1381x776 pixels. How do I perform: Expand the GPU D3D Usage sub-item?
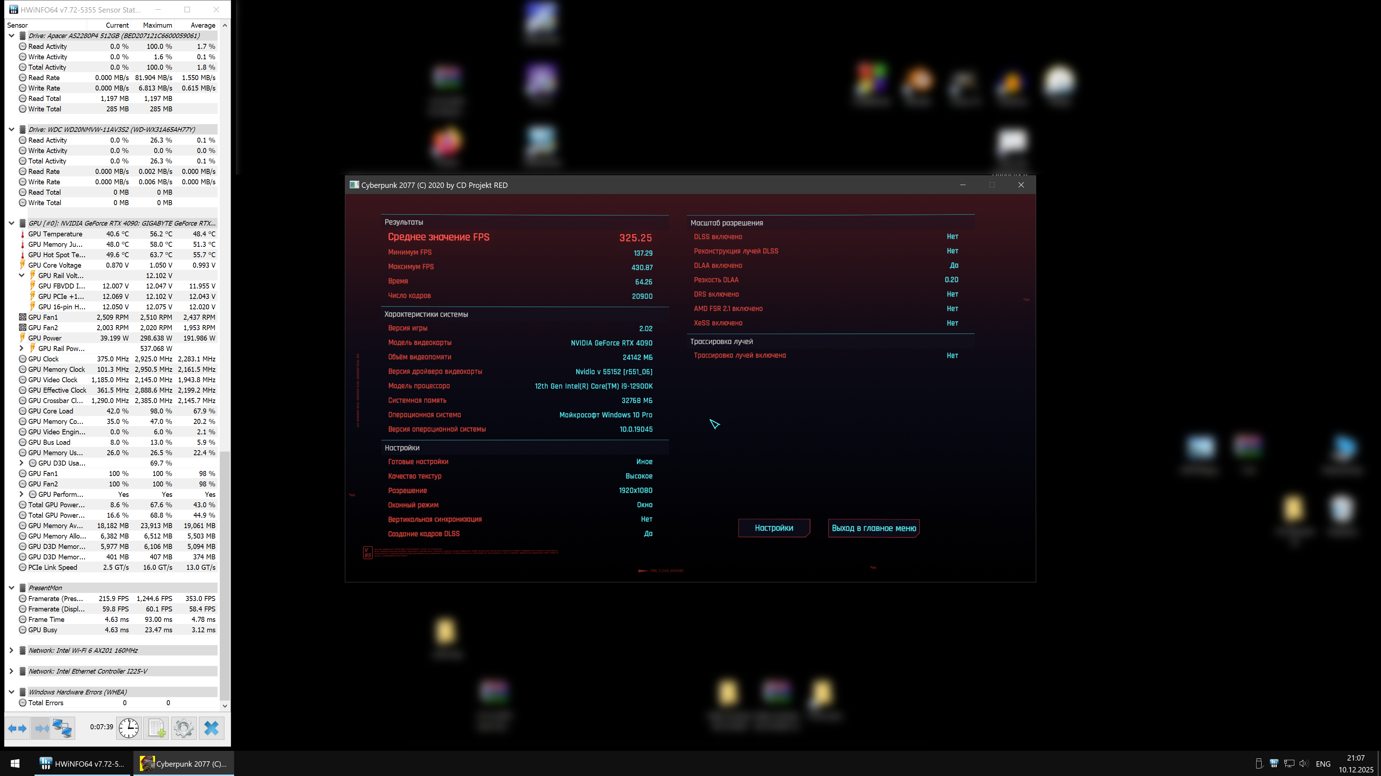tap(22, 463)
